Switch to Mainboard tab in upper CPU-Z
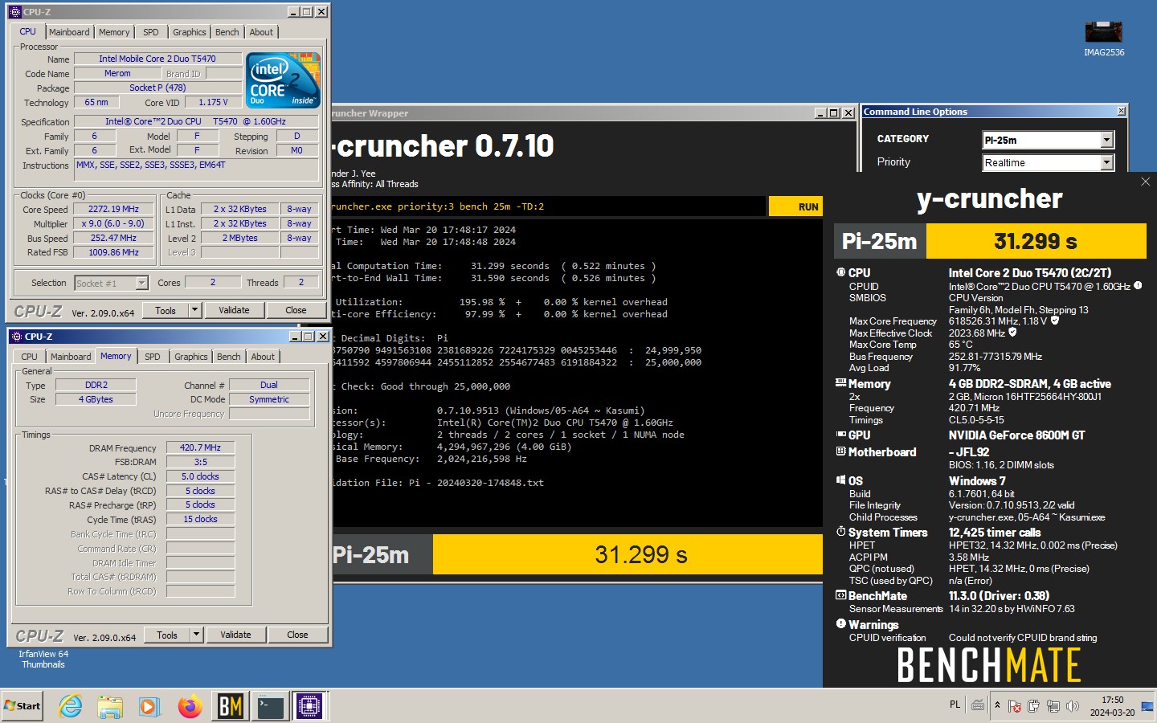Screen dimensions: 1157x723 [69, 32]
